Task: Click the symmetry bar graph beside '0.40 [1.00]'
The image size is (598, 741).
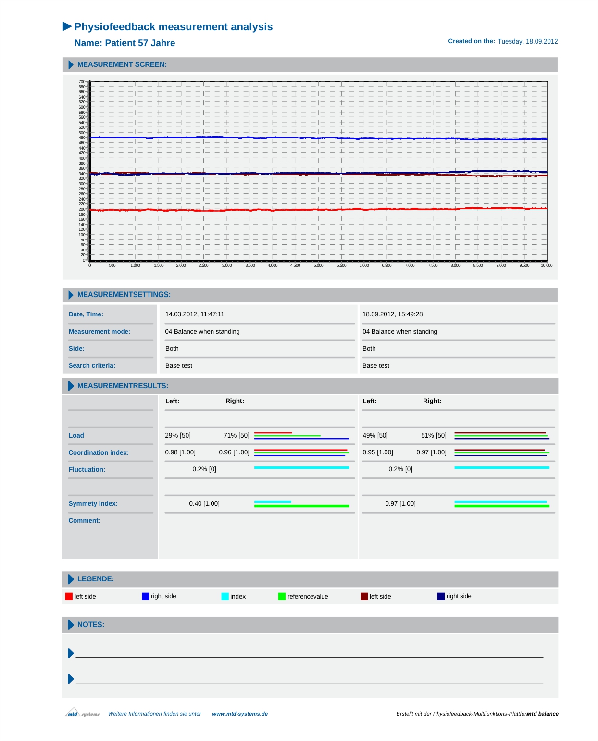Action: pos(302,504)
